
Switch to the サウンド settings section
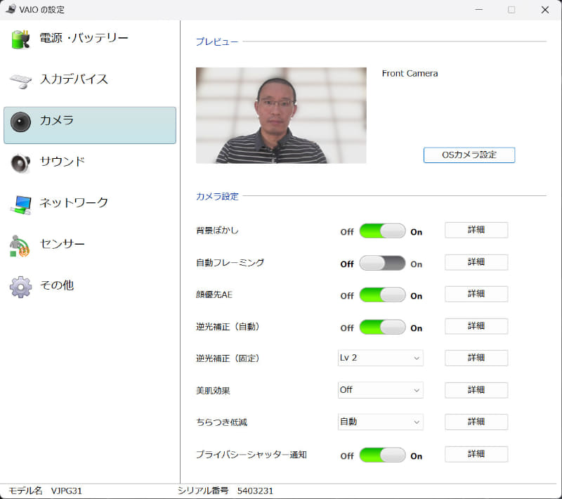(x=63, y=162)
